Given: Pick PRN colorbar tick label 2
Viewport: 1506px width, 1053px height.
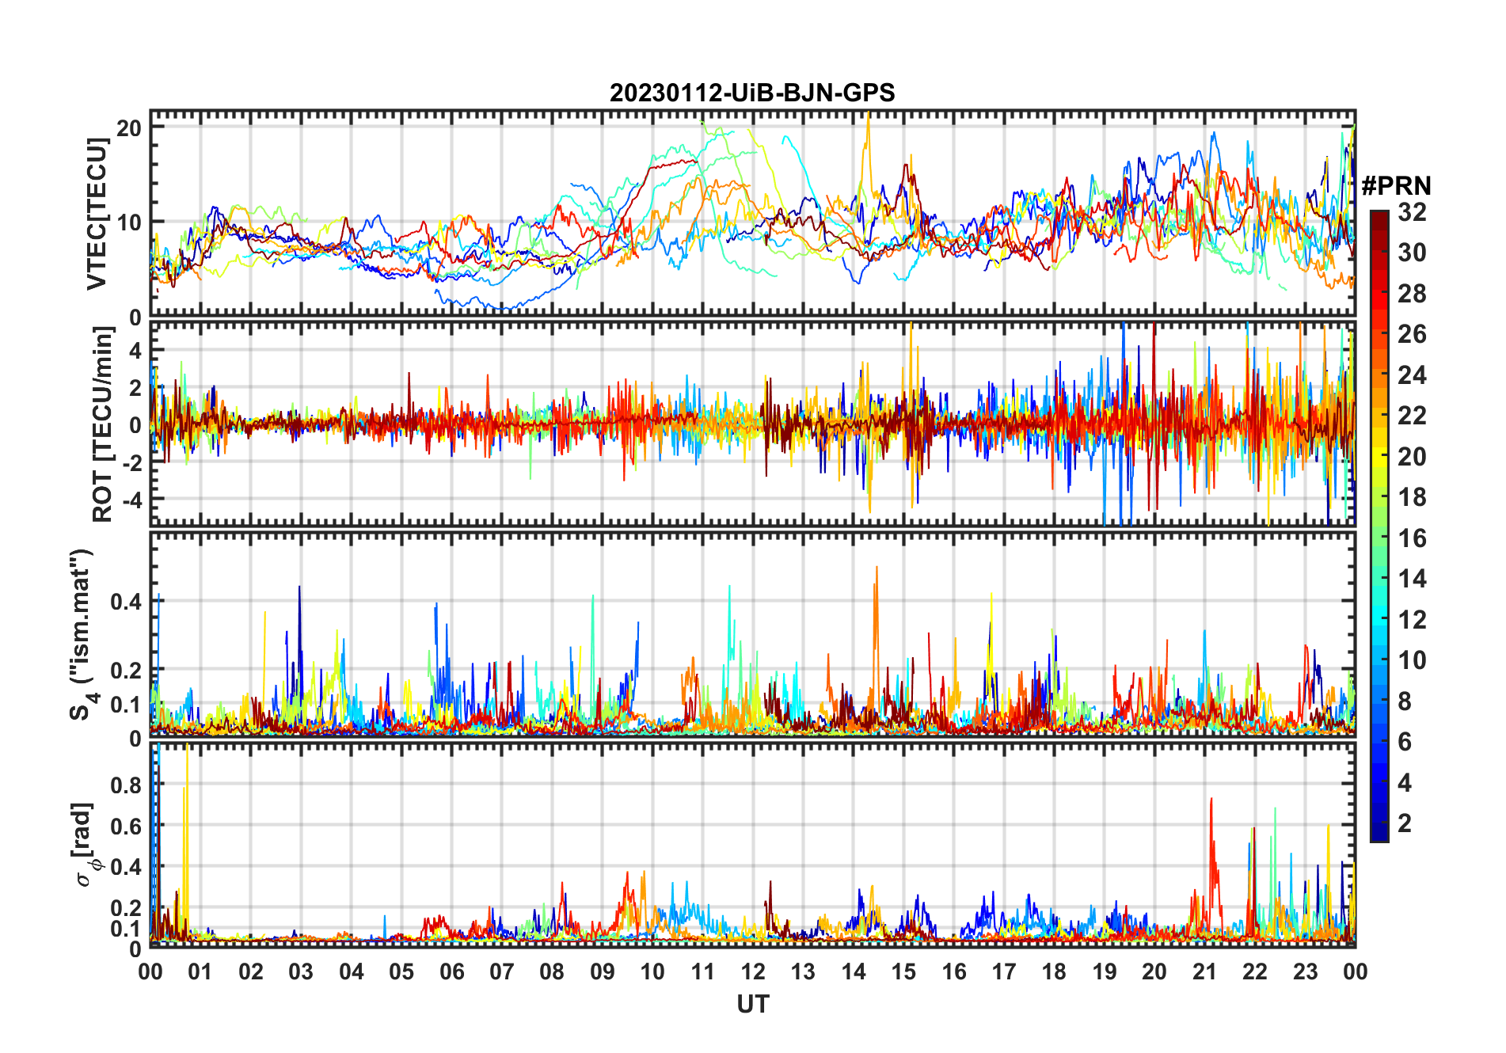Looking at the screenshot, I should point(1405,823).
